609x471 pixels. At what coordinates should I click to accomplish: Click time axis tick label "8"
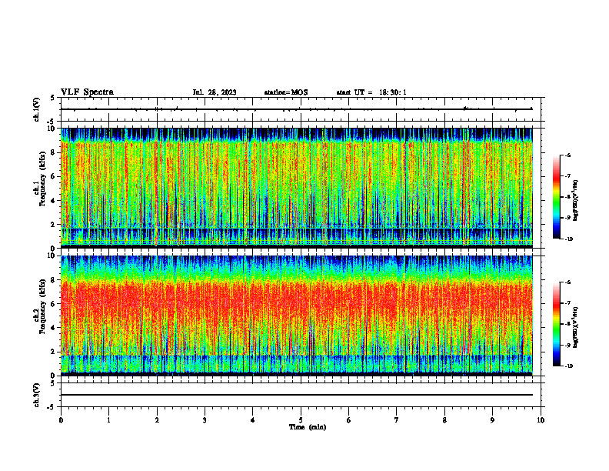pos(444,420)
